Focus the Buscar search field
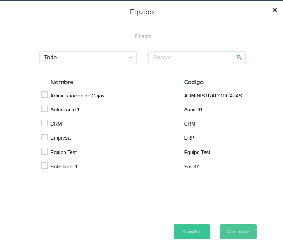283x245 pixels. click(193, 58)
